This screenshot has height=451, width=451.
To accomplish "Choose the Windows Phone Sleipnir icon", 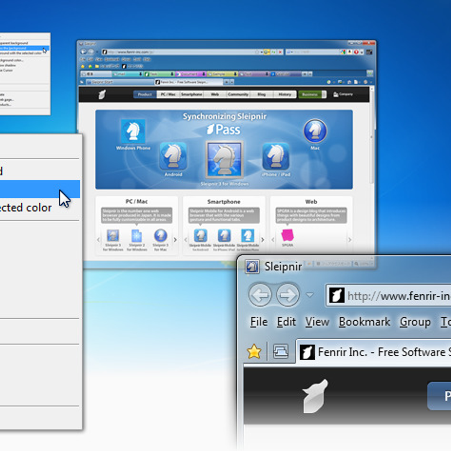I will (x=133, y=132).
